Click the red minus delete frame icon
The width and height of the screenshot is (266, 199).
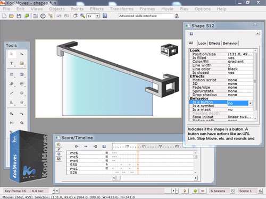[x=203, y=191]
